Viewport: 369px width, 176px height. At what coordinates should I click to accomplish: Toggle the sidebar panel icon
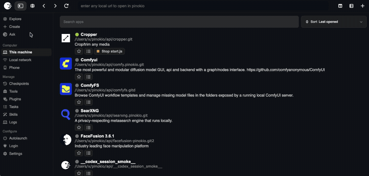point(21,6)
